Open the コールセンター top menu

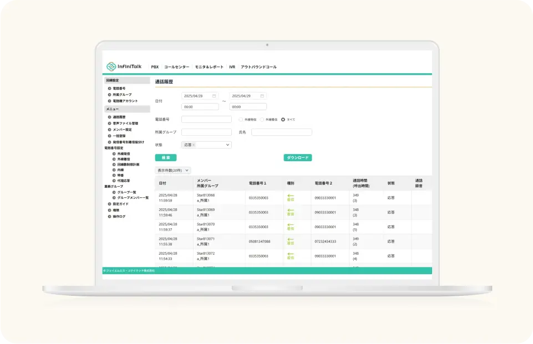coord(176,67)
